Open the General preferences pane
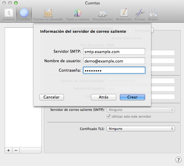 click(x=8, y=14)
